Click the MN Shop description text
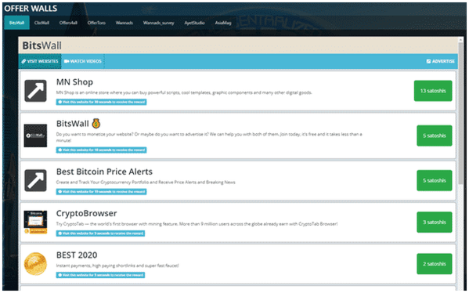Screen dimensions: 469x293 pyautogui.click(x=184, y=92)
